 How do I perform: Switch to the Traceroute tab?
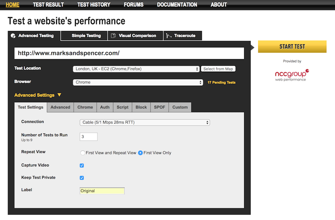pyautogui.click(x=183, y=36)
